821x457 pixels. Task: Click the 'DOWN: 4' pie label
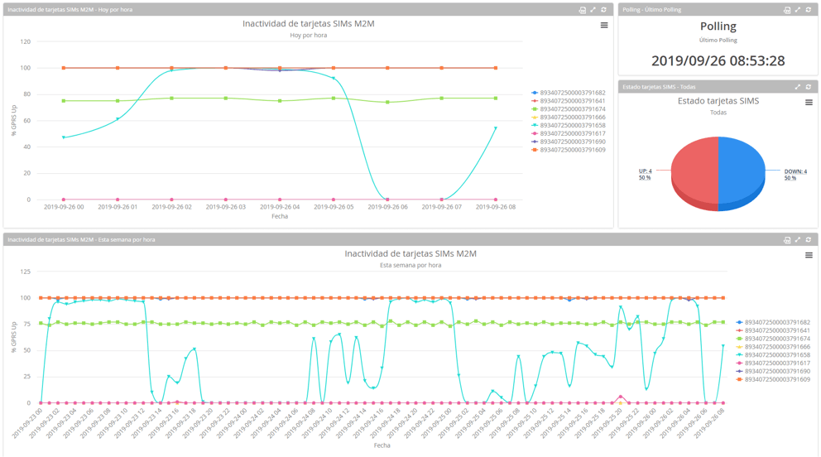click(795, 172)
